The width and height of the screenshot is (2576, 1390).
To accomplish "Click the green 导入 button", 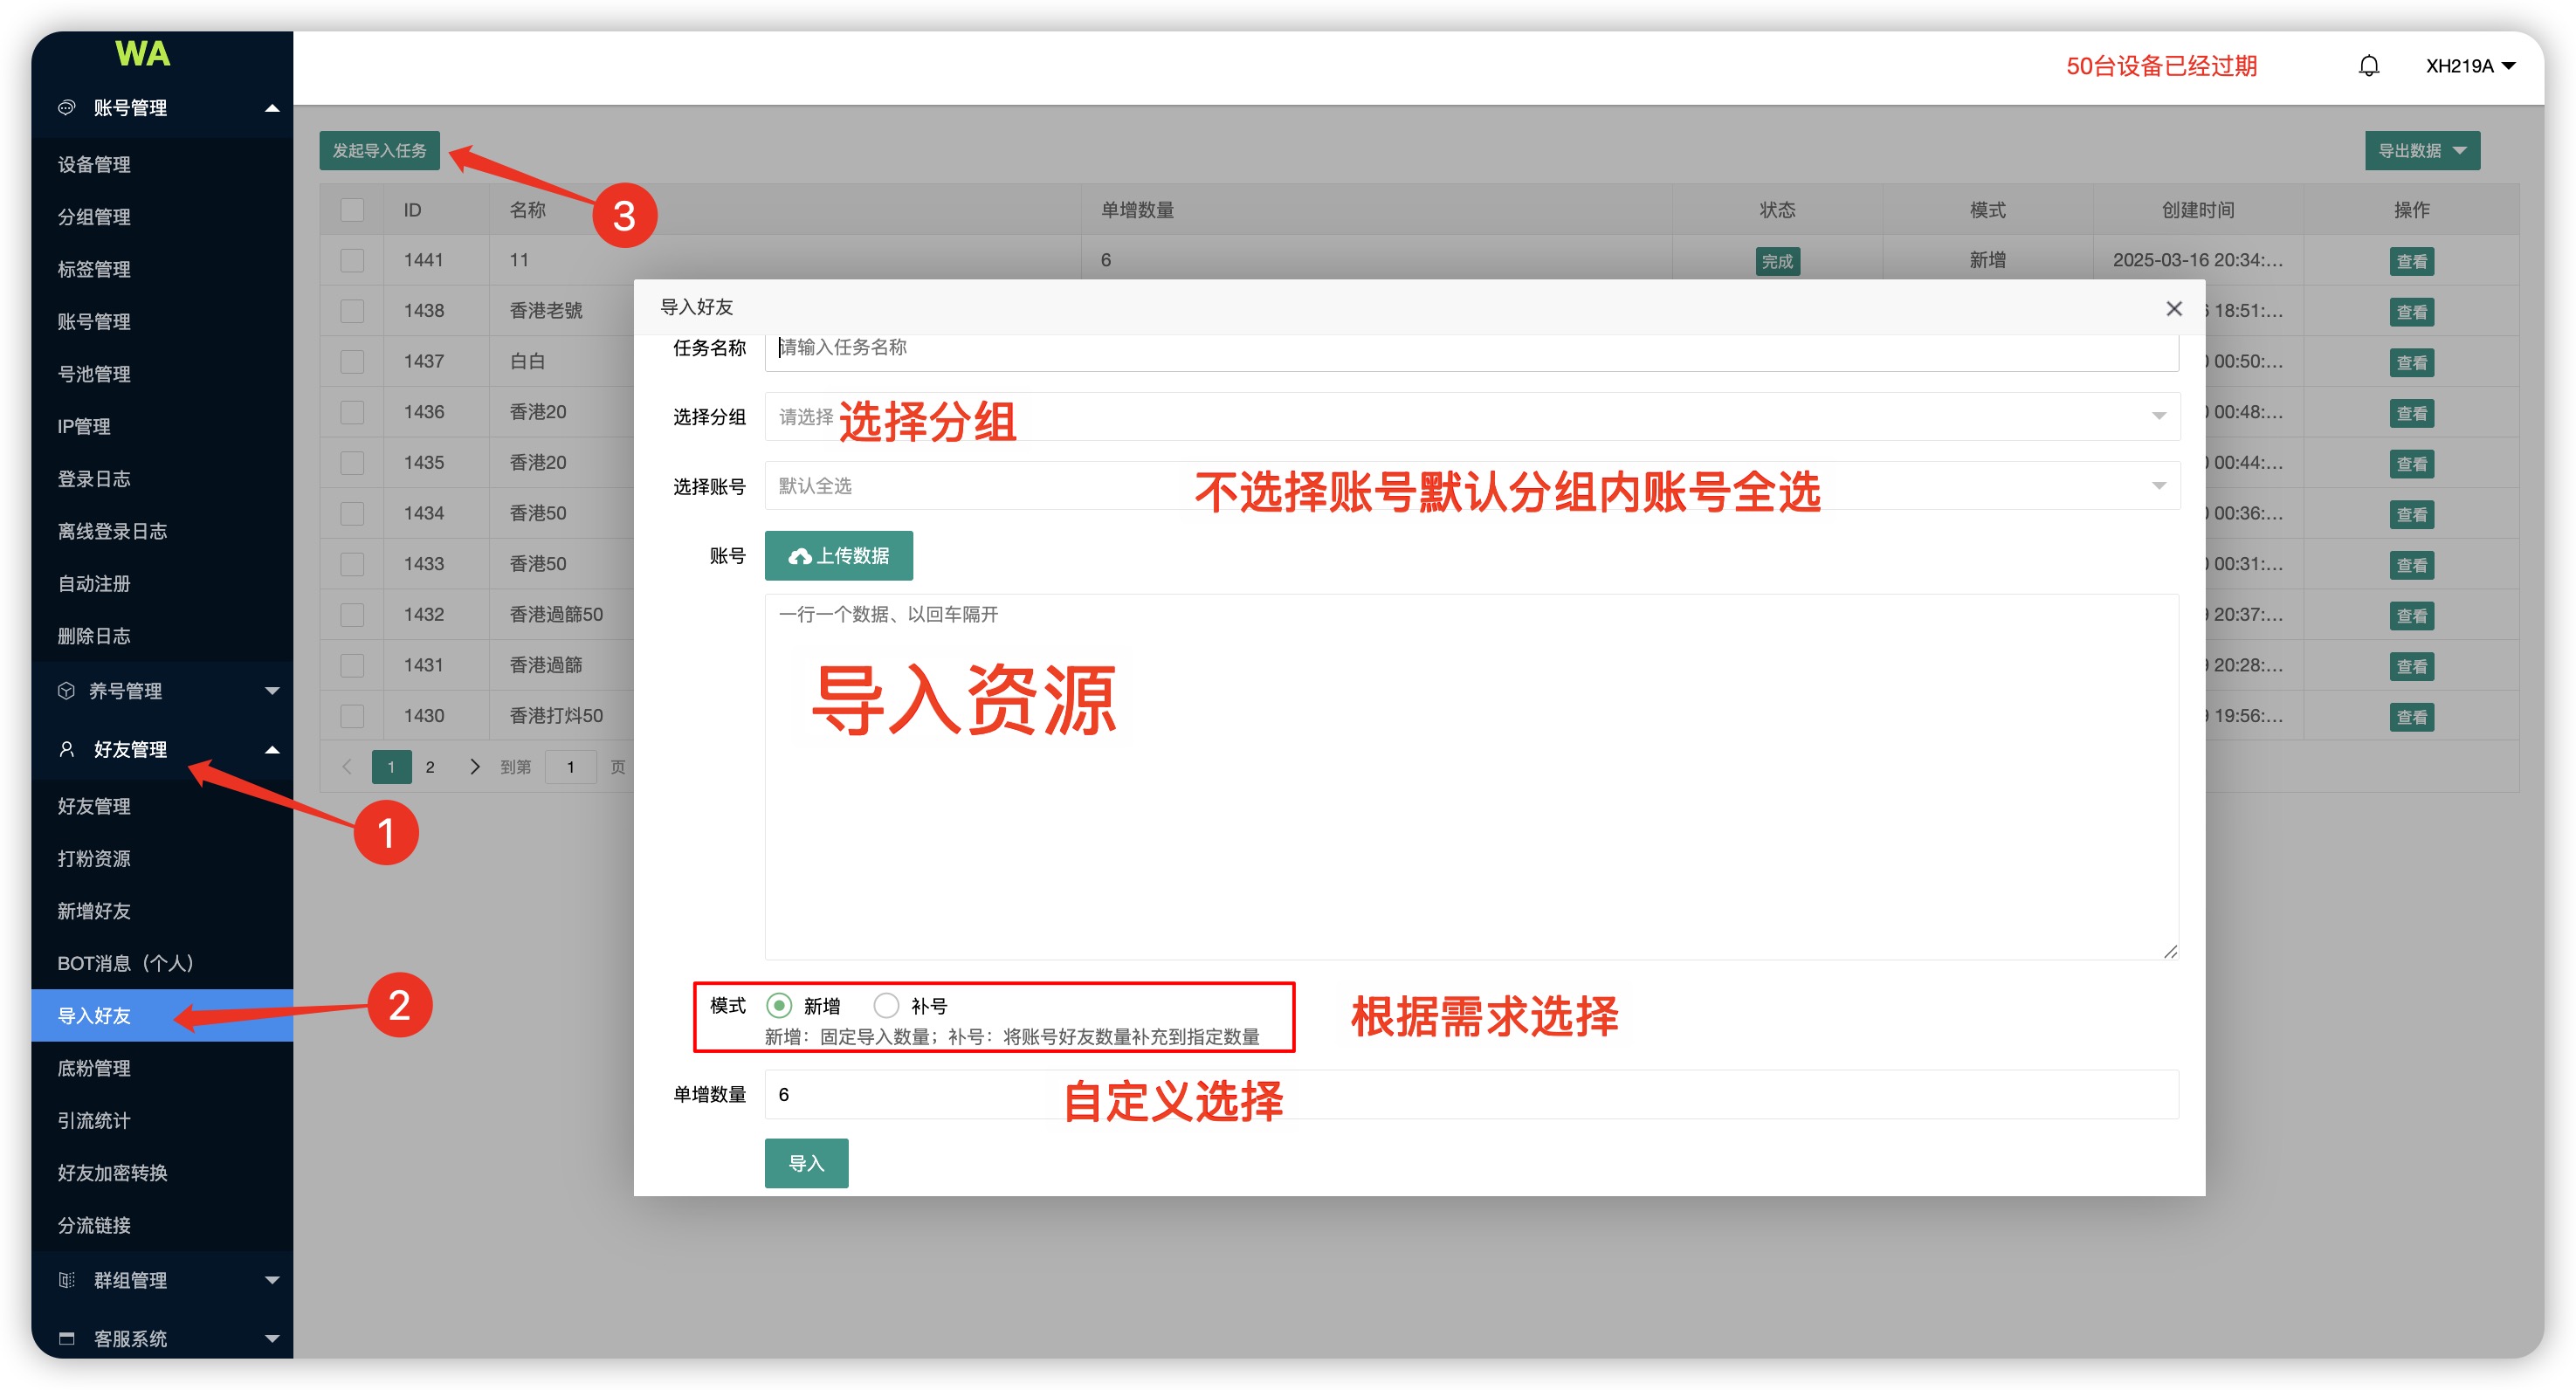I will (x=806, y=1162).
